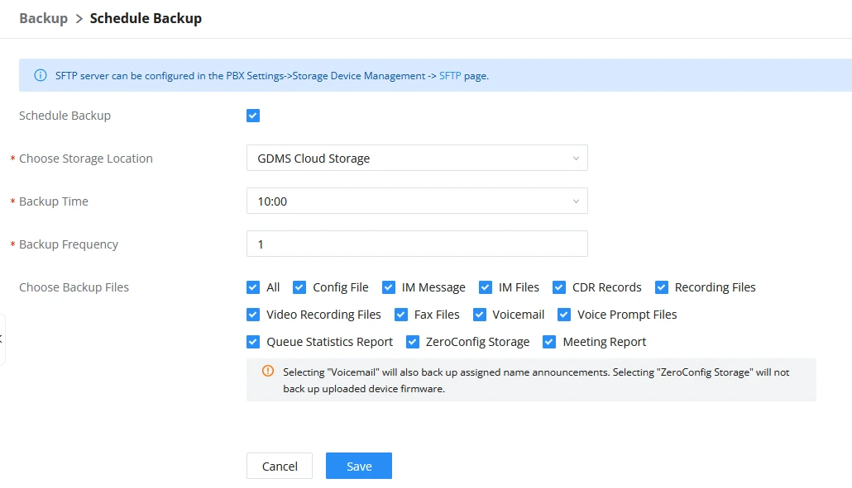Click the Cancel button
852x488 pixels.
[x=280, y=466]
